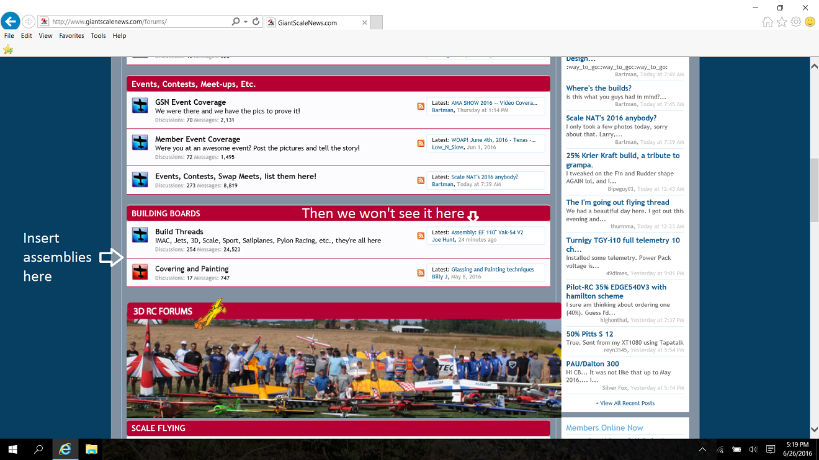Open the Favorites star icon
Viewport: 819px width, 460px height.
pos(782,22)
